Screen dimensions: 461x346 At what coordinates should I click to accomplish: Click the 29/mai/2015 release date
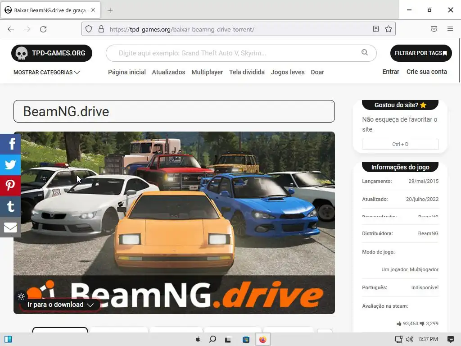[x=423, y=181]
